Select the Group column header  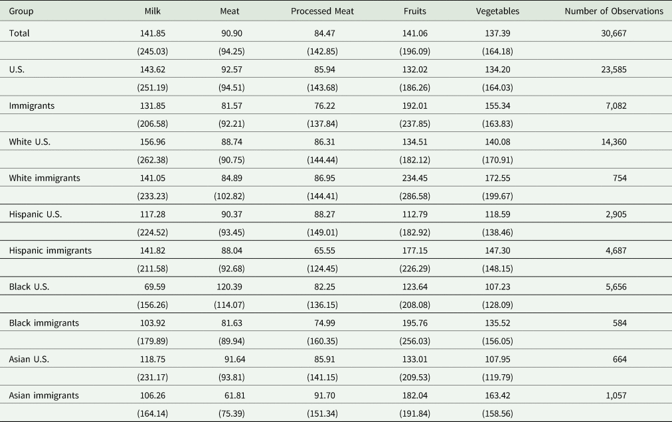click(21, 11)
